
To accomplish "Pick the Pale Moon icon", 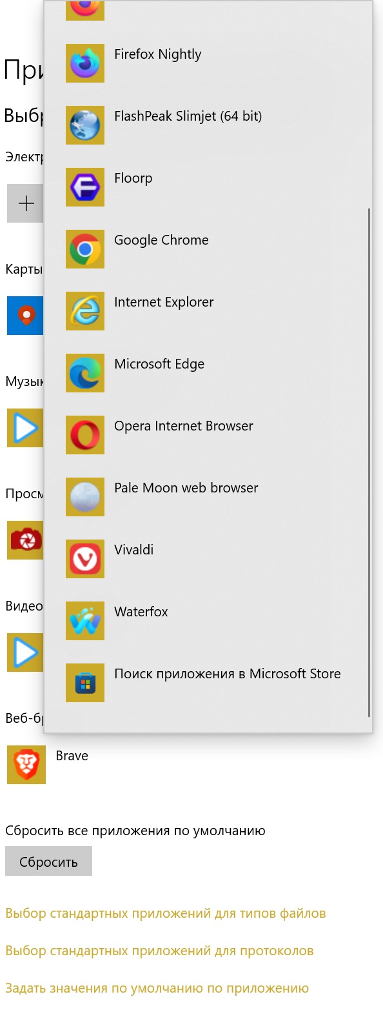I will (x=85, y=497).
